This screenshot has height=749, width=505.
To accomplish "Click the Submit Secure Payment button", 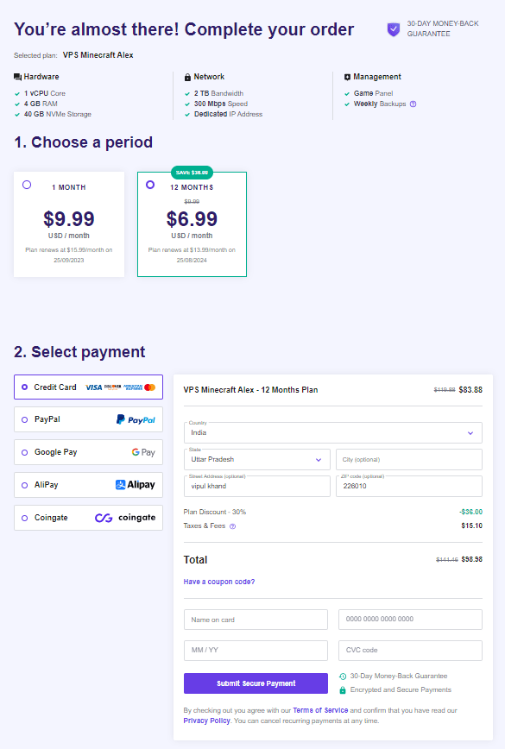I will pyautogui.click(x=256, y=683).
